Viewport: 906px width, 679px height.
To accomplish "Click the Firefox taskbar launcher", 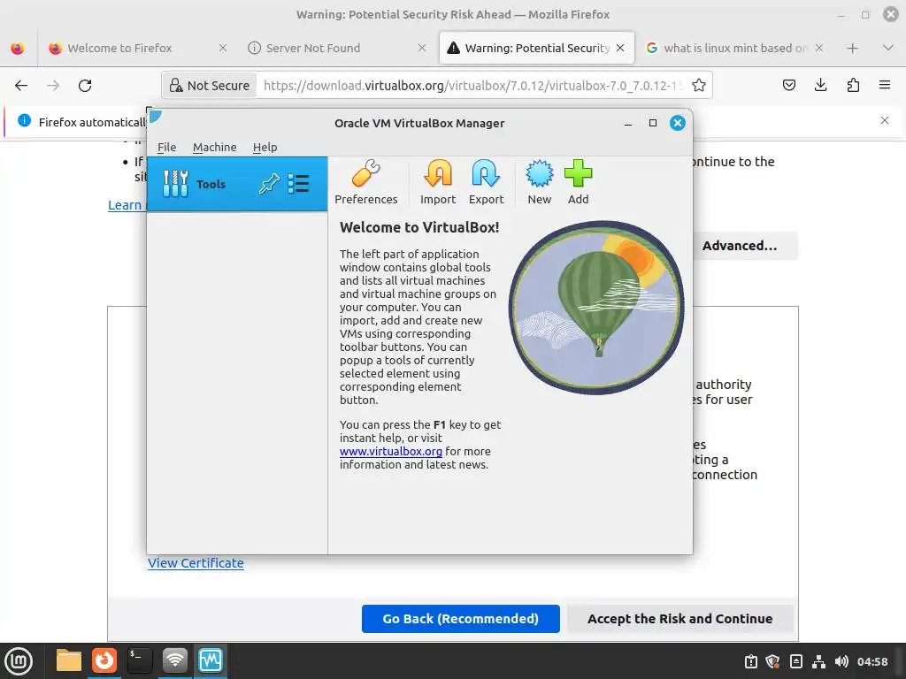I will (x=104, y=660).
